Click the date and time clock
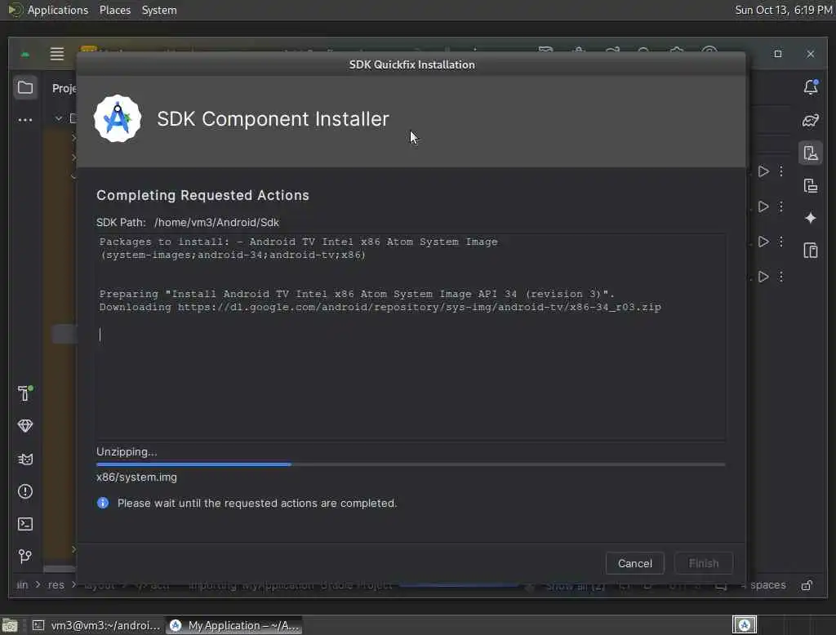 click(x=783, y=10)
